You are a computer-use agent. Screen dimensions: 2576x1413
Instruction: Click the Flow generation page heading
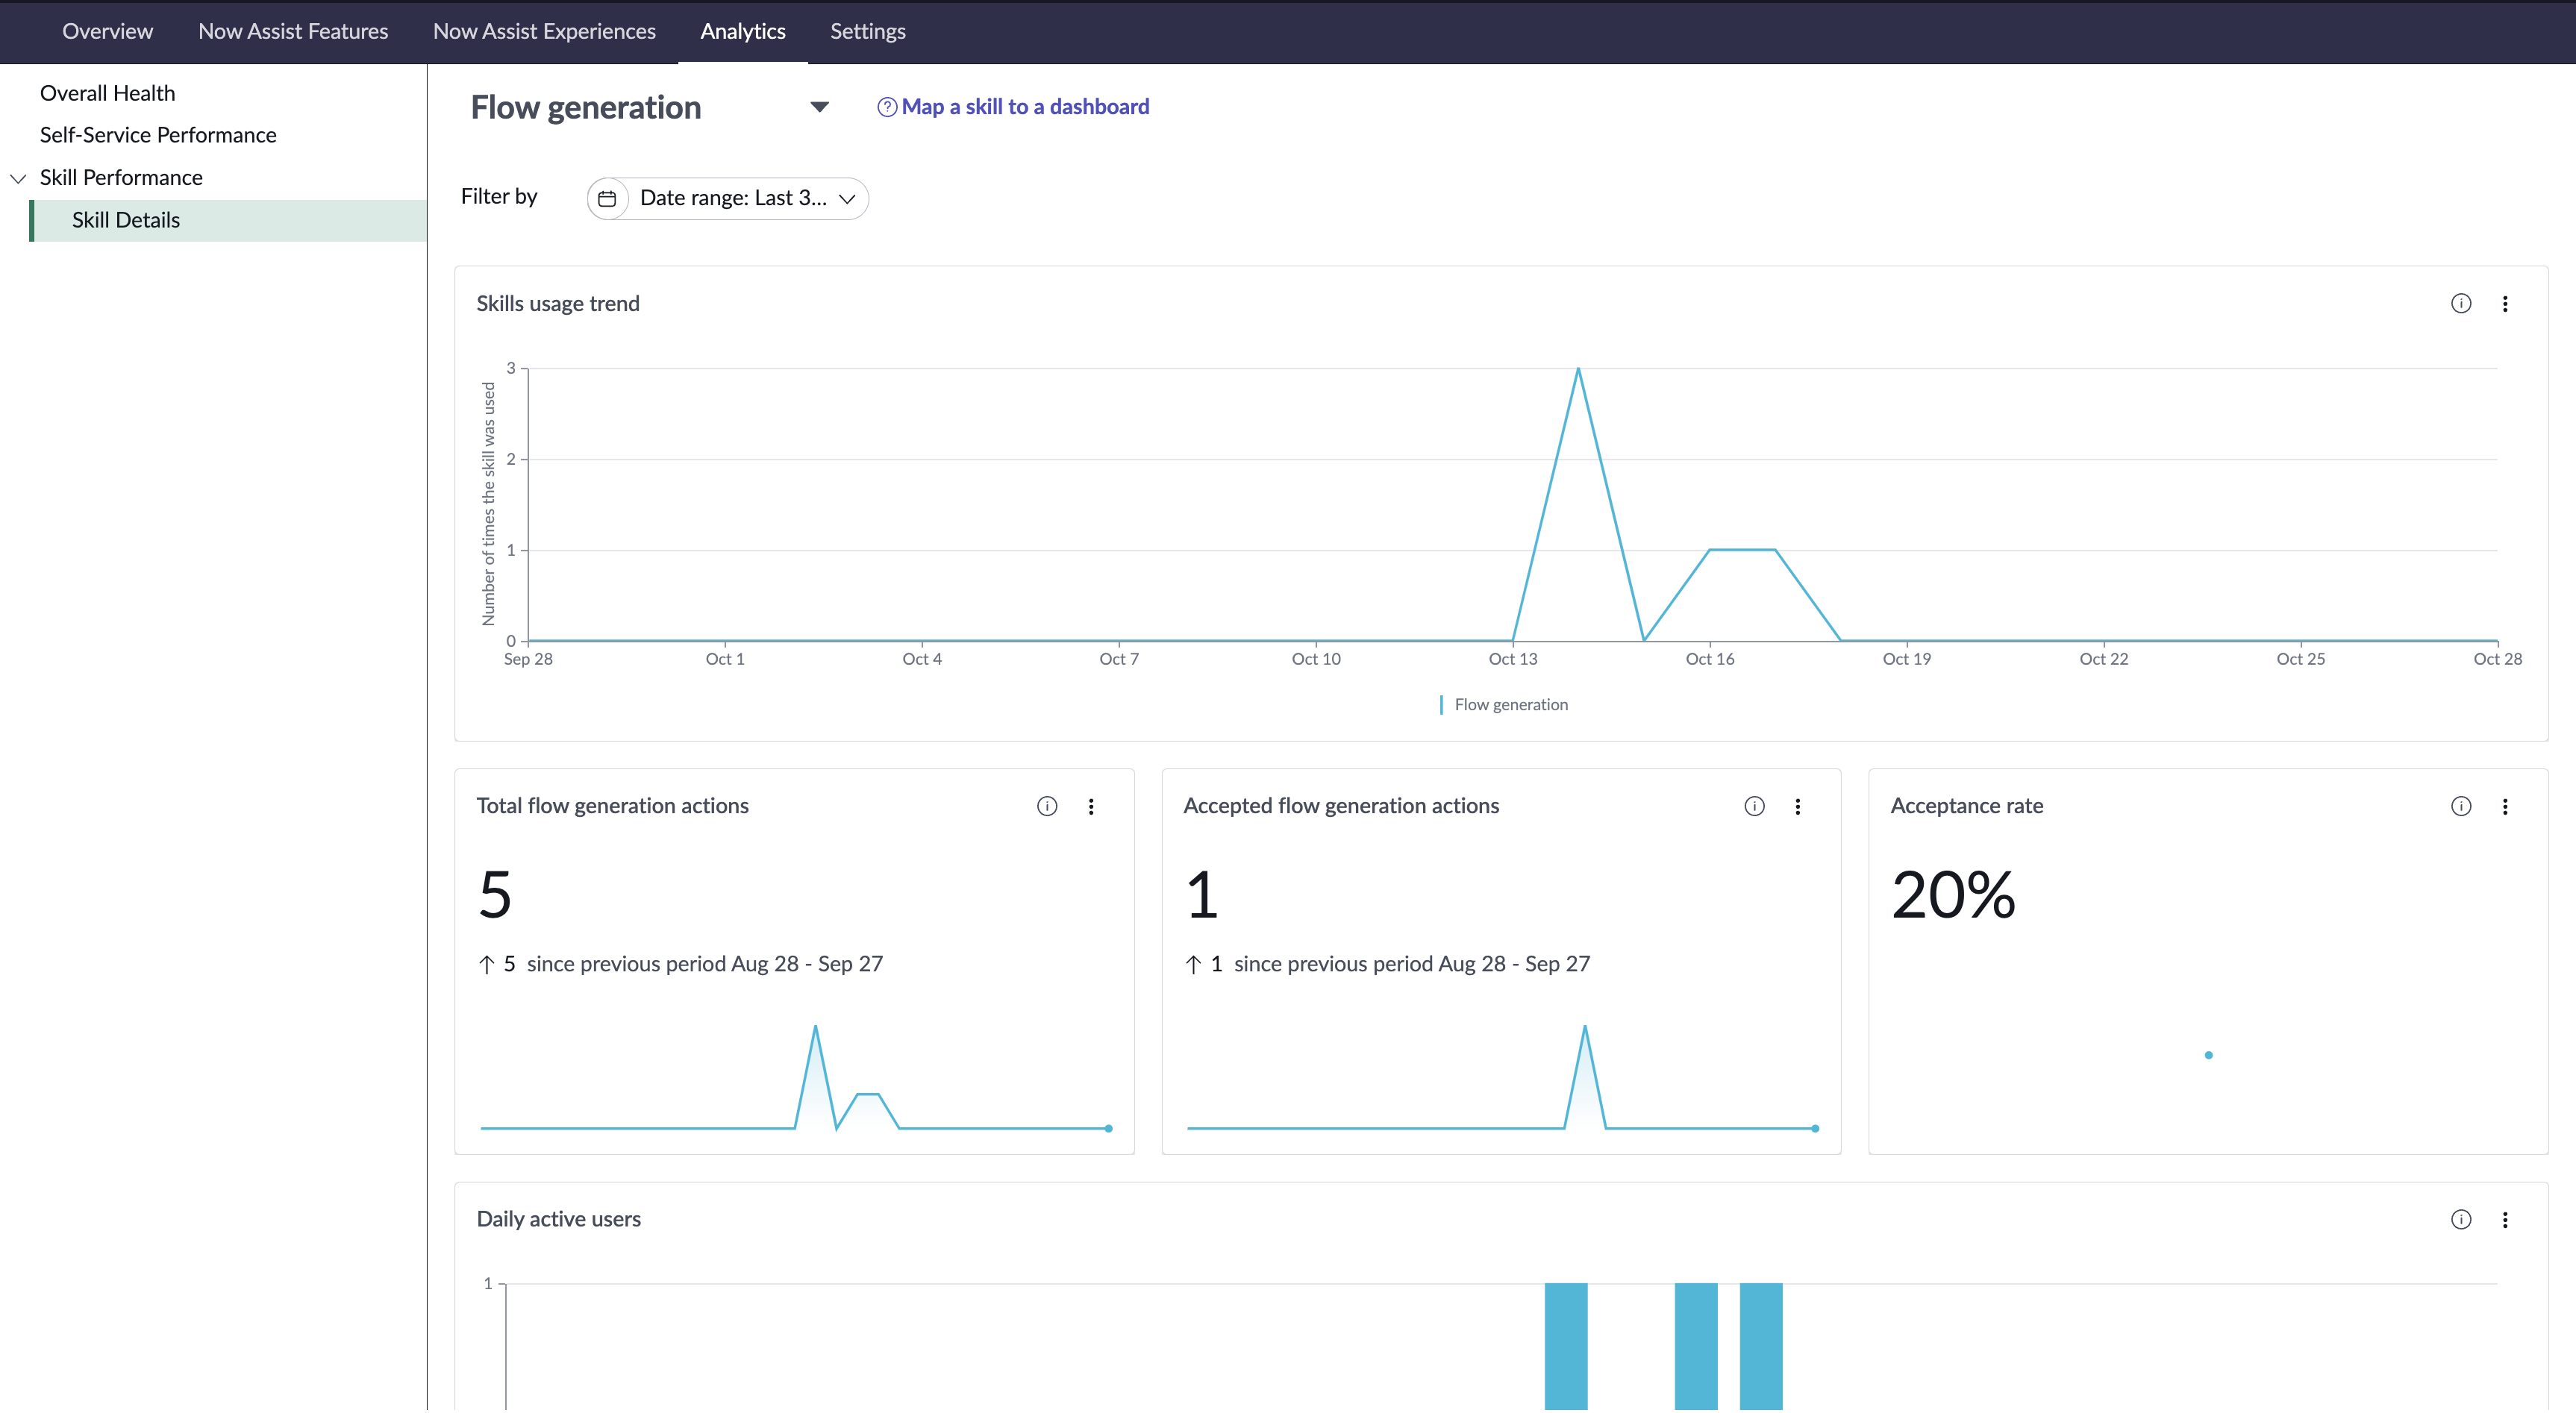click(586, 107)
